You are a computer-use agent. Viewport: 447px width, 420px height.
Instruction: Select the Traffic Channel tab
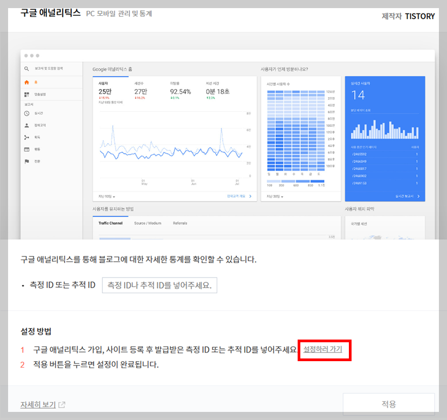111,223
